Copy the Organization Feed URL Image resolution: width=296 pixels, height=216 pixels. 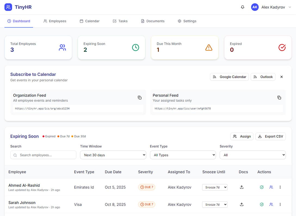pyautogui.click(x=140, y=97)
